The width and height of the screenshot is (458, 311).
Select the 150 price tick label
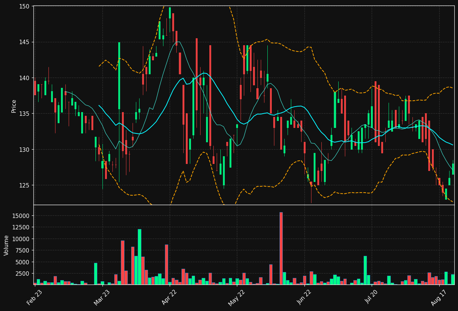(x=25, y=6)
